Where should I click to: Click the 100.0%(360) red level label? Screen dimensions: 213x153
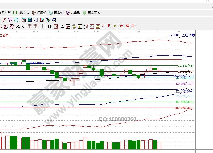point(184,108)
